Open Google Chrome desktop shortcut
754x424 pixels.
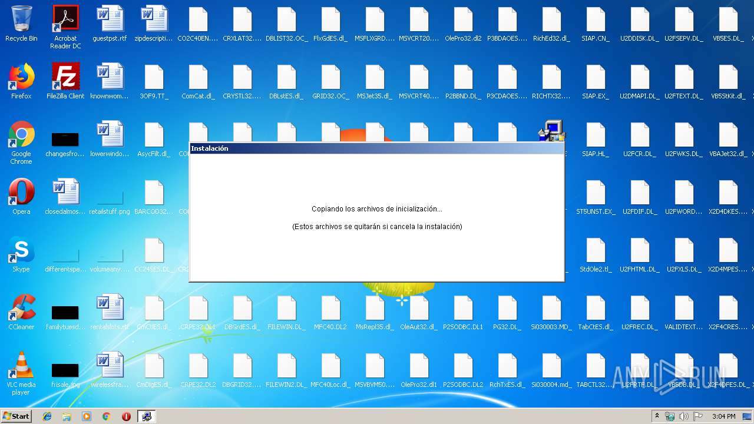coord(21,143)
